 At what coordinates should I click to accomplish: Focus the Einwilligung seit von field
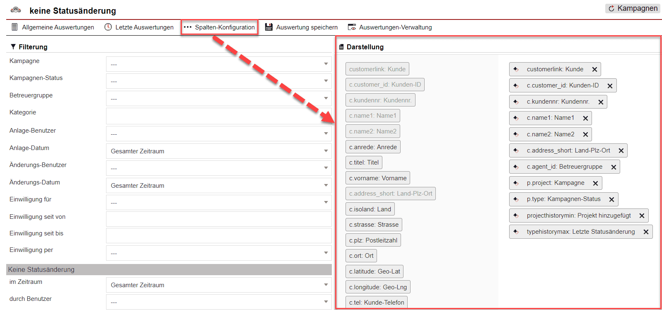219,219
